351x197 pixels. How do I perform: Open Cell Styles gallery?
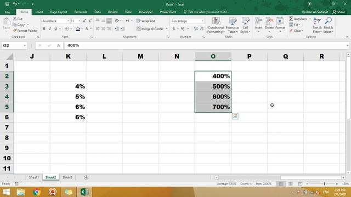click(245, 25)
